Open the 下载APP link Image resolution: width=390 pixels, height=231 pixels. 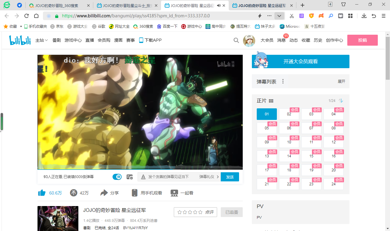coord(150,40)
